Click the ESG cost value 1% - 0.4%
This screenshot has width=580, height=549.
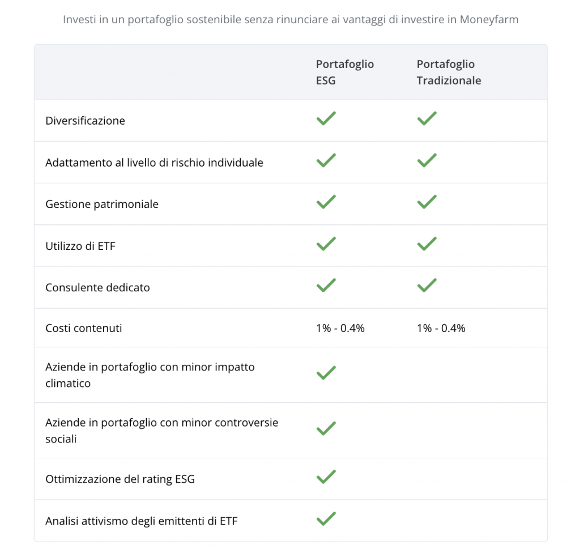(340, 328)
